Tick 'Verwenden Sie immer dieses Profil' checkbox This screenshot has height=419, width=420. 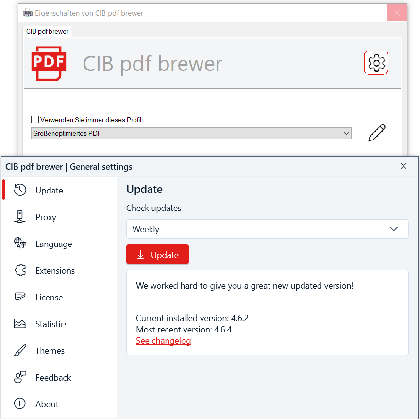point(35,120)
